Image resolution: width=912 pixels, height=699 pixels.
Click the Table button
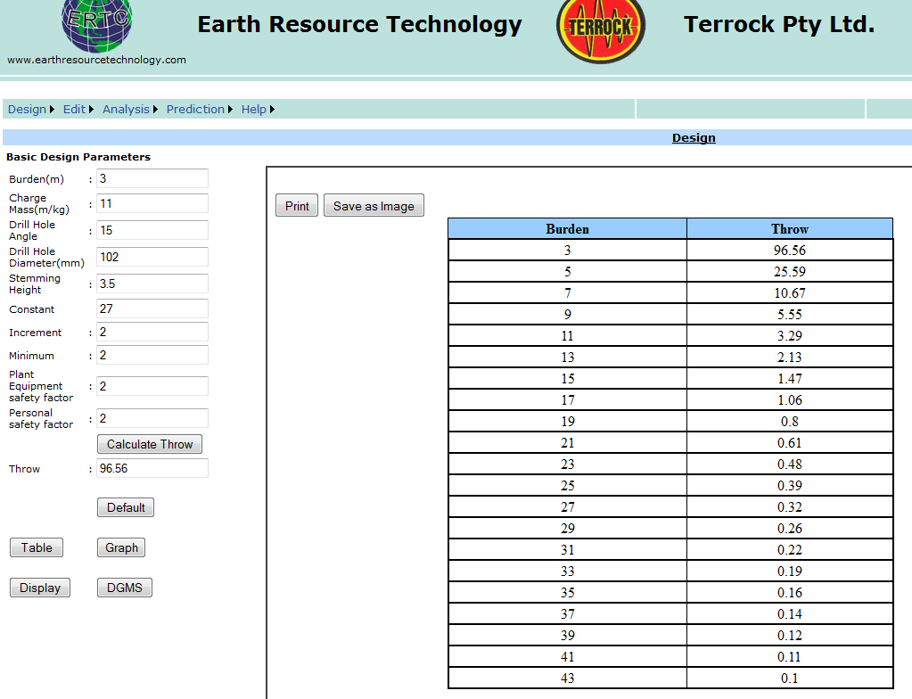tap(37, 547)
